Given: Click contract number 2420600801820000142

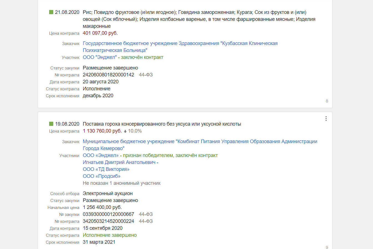Looking at the screenshot, I should tap(109, 75).
